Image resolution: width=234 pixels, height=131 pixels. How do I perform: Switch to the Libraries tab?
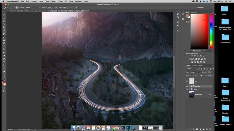click(189, 51)
